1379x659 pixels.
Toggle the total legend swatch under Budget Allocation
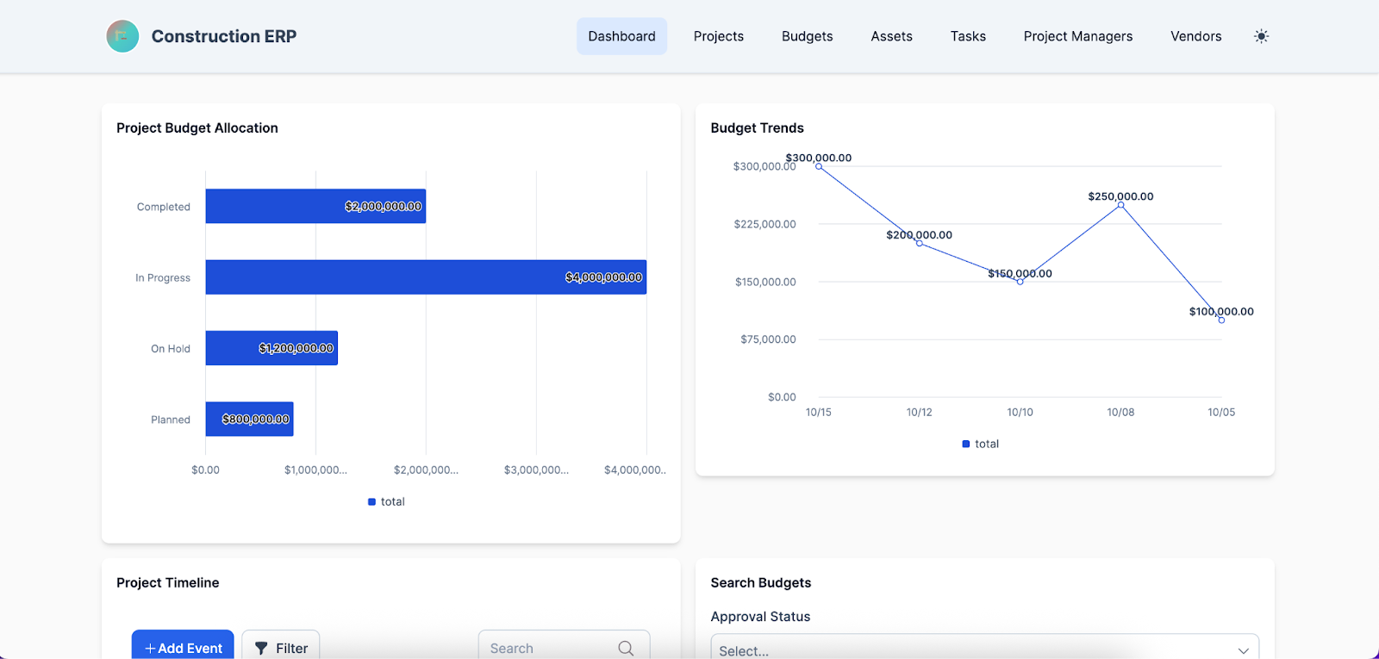tap(372, 501)
